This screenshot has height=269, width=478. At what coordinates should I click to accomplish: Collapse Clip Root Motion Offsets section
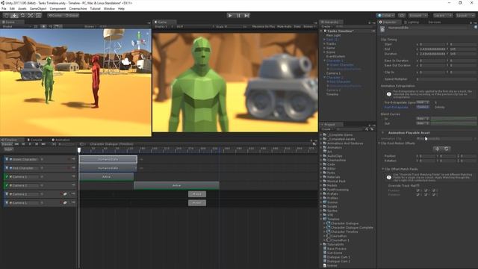coord(379,143)
